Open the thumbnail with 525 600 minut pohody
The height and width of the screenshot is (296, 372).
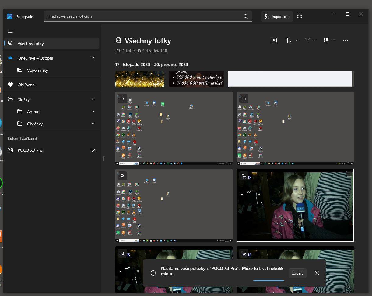(x=196, y=79)
